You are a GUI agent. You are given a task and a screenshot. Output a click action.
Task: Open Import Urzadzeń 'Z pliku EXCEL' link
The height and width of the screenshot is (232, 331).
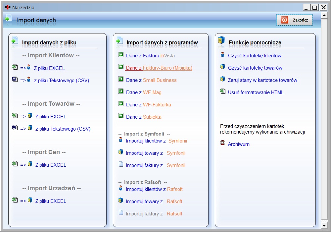click(51, 201)
